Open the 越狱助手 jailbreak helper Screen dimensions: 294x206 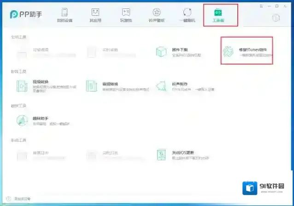22,121
